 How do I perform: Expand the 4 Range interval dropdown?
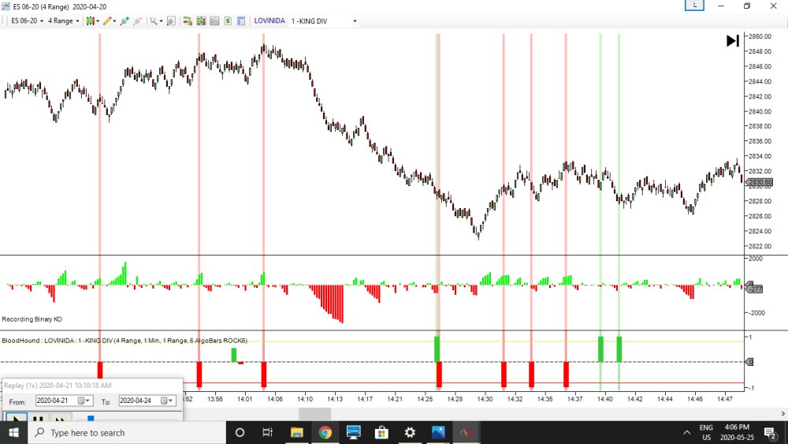64,21
